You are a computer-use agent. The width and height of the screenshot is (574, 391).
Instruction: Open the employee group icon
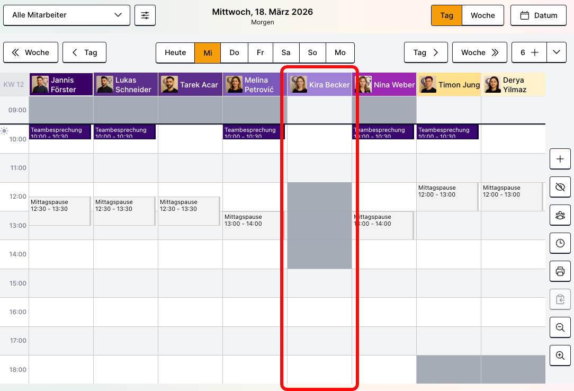click(x=560, y=215)
